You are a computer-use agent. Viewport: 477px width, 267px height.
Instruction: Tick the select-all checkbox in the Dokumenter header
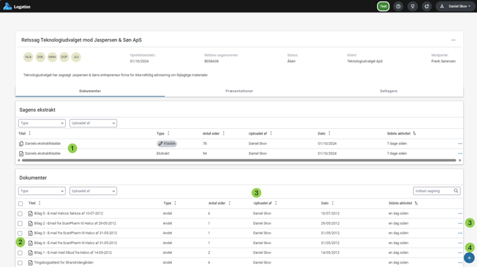pyautogui.click(x=20, y=203)
